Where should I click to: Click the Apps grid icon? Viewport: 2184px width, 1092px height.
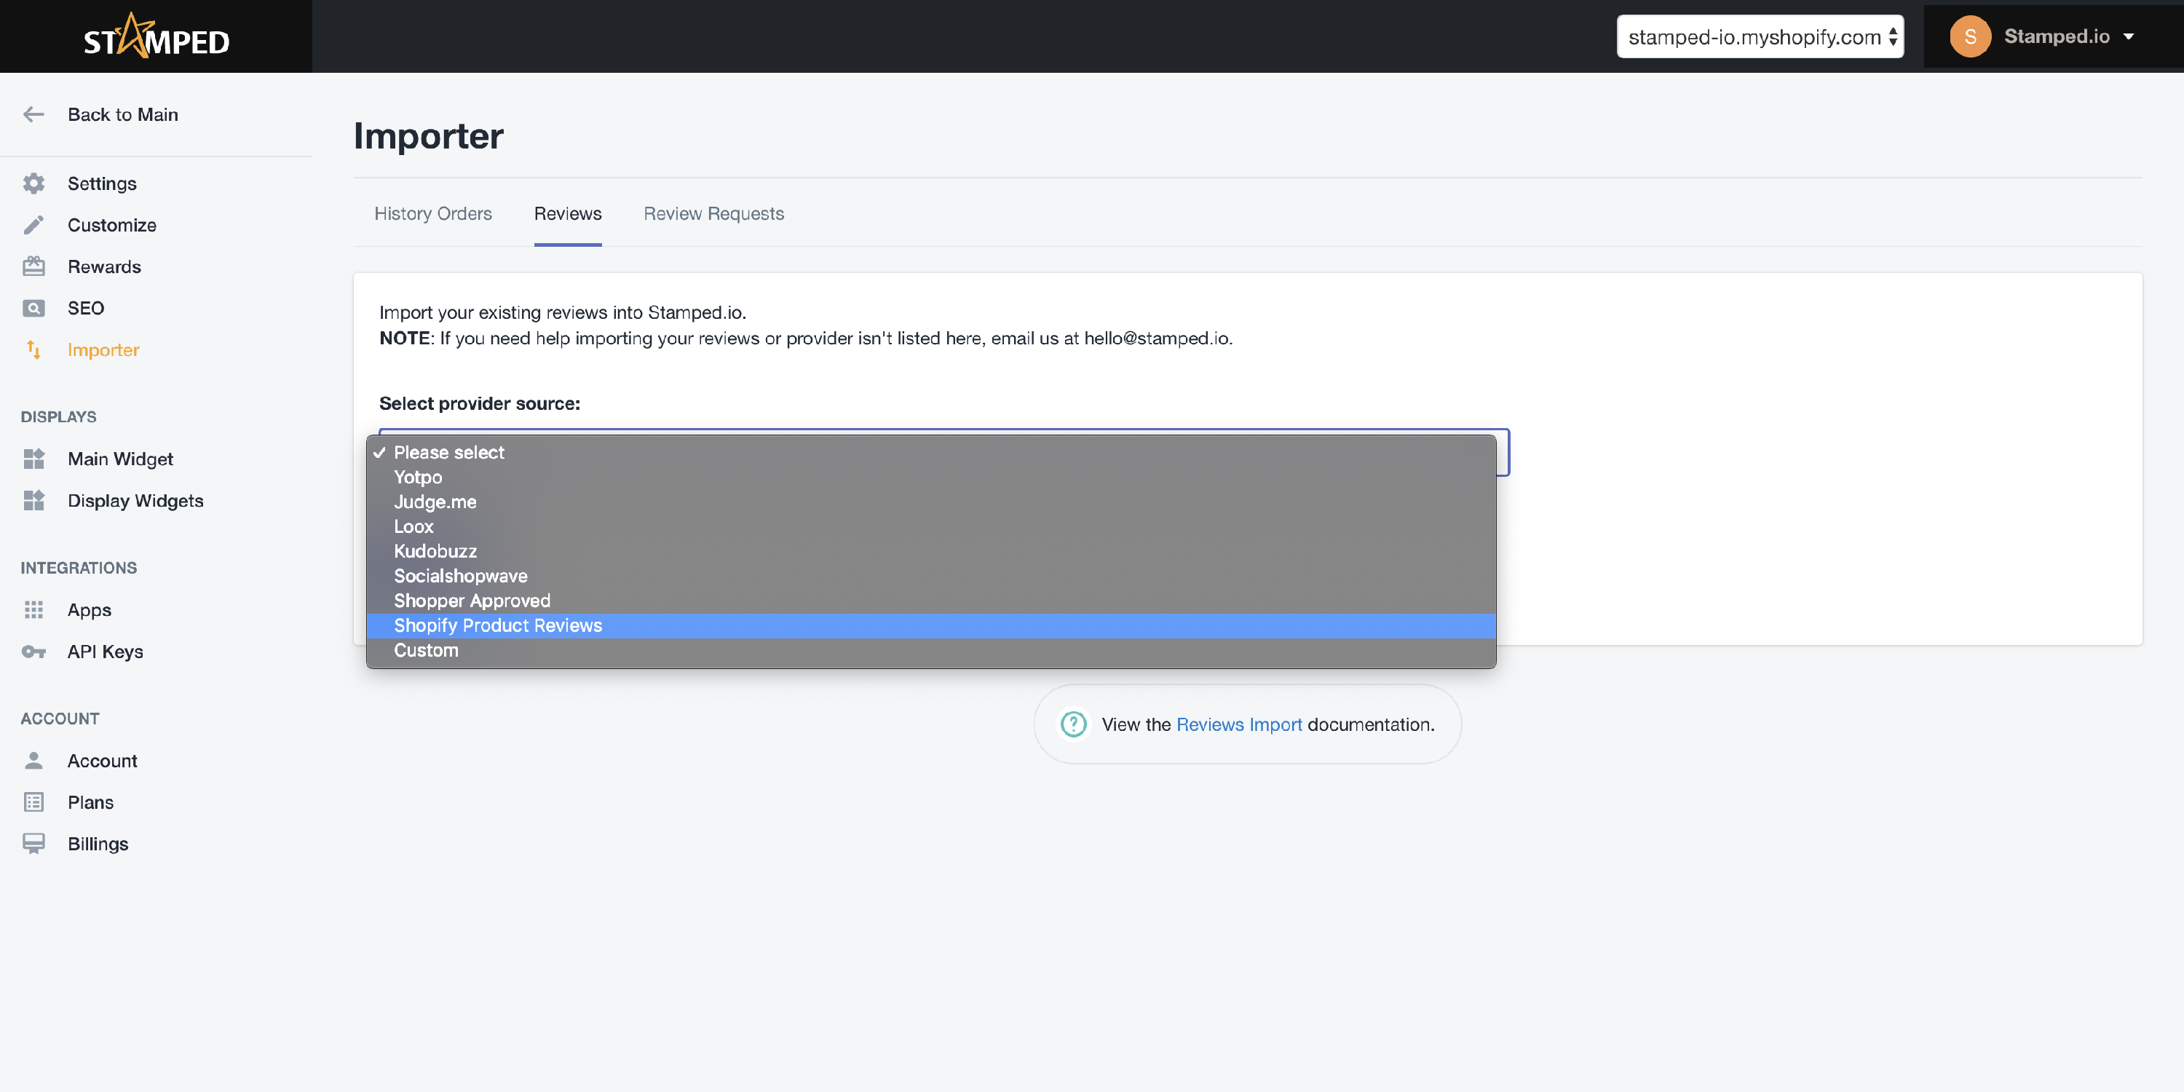pyautogui.click(x=34, y=609)
